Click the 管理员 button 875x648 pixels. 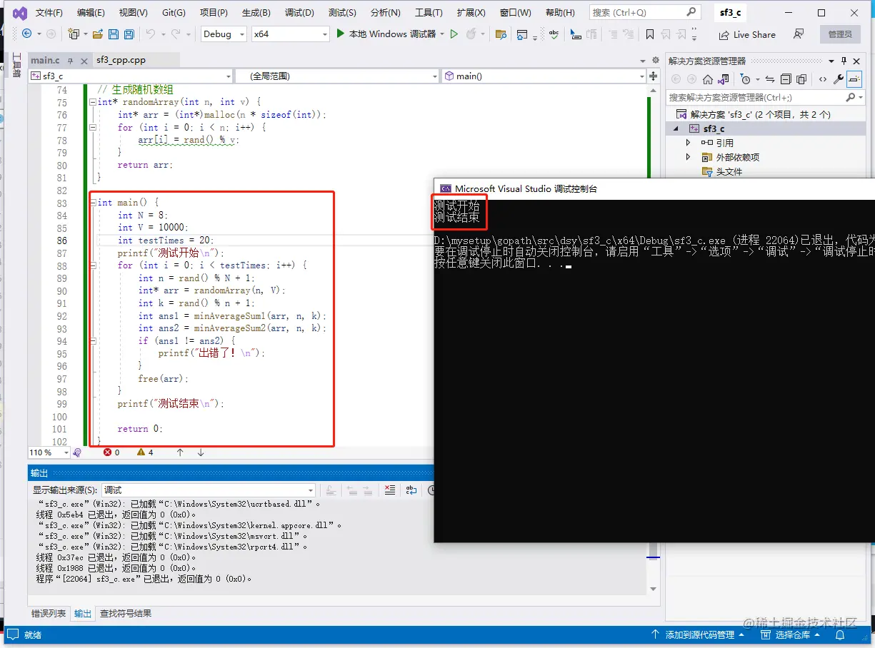pos(840,34)
